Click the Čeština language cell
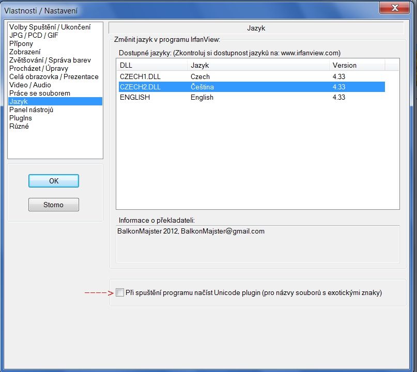The width and height of the screenshot is (417, 372). coord(202,87)
